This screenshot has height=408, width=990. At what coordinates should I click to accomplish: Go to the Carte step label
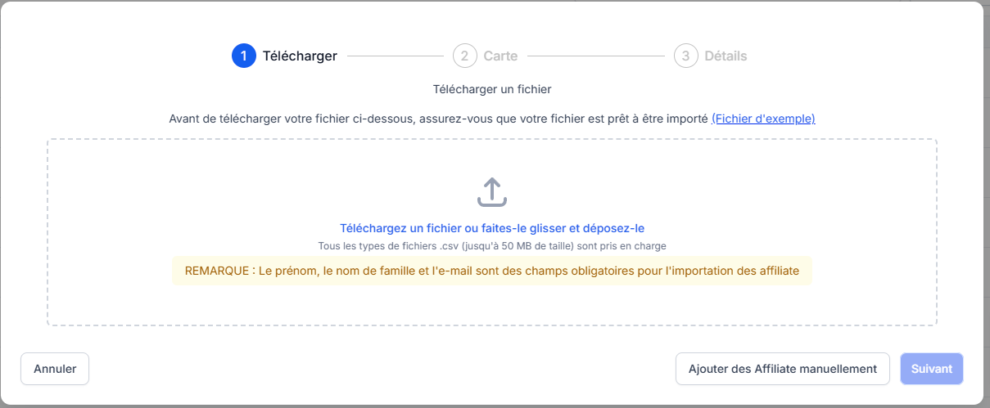point(500,56)
